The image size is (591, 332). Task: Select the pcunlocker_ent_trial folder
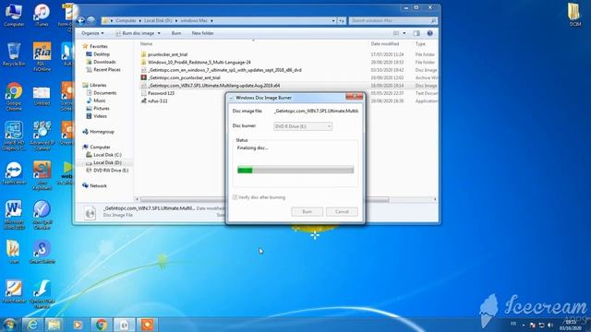click(x=167, y=54)
